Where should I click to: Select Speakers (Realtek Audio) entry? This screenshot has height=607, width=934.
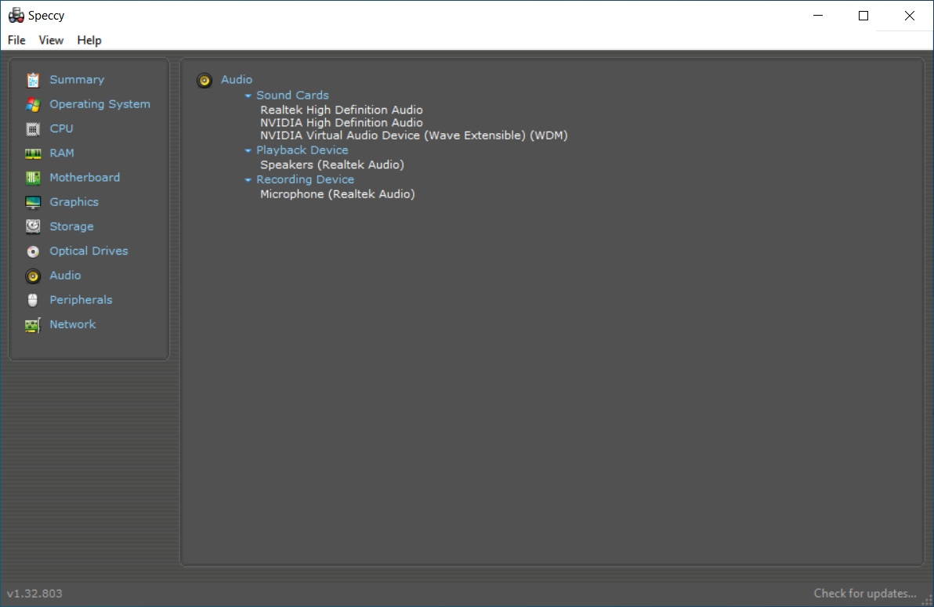click(332, 164)
